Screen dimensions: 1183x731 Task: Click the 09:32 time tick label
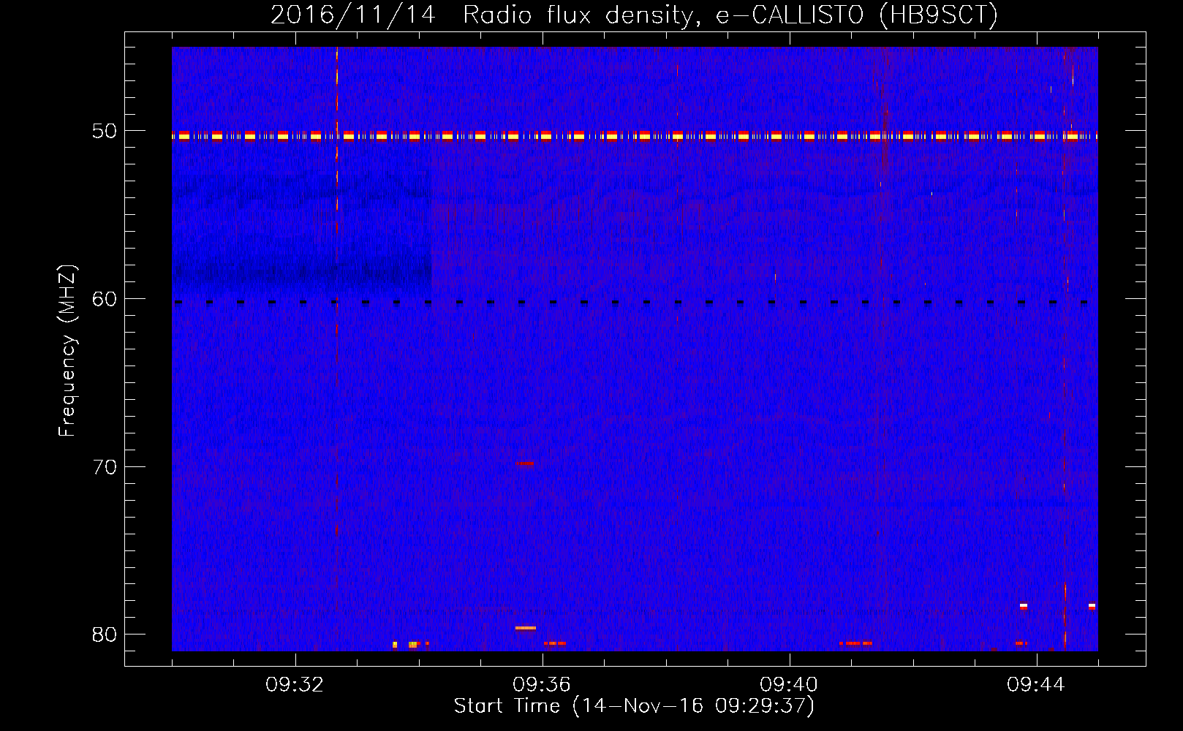pos(295,685)
